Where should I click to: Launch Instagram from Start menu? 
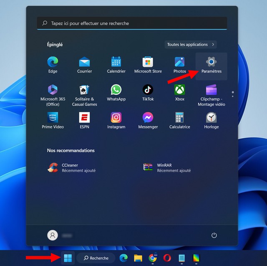(x=116, y=121)
